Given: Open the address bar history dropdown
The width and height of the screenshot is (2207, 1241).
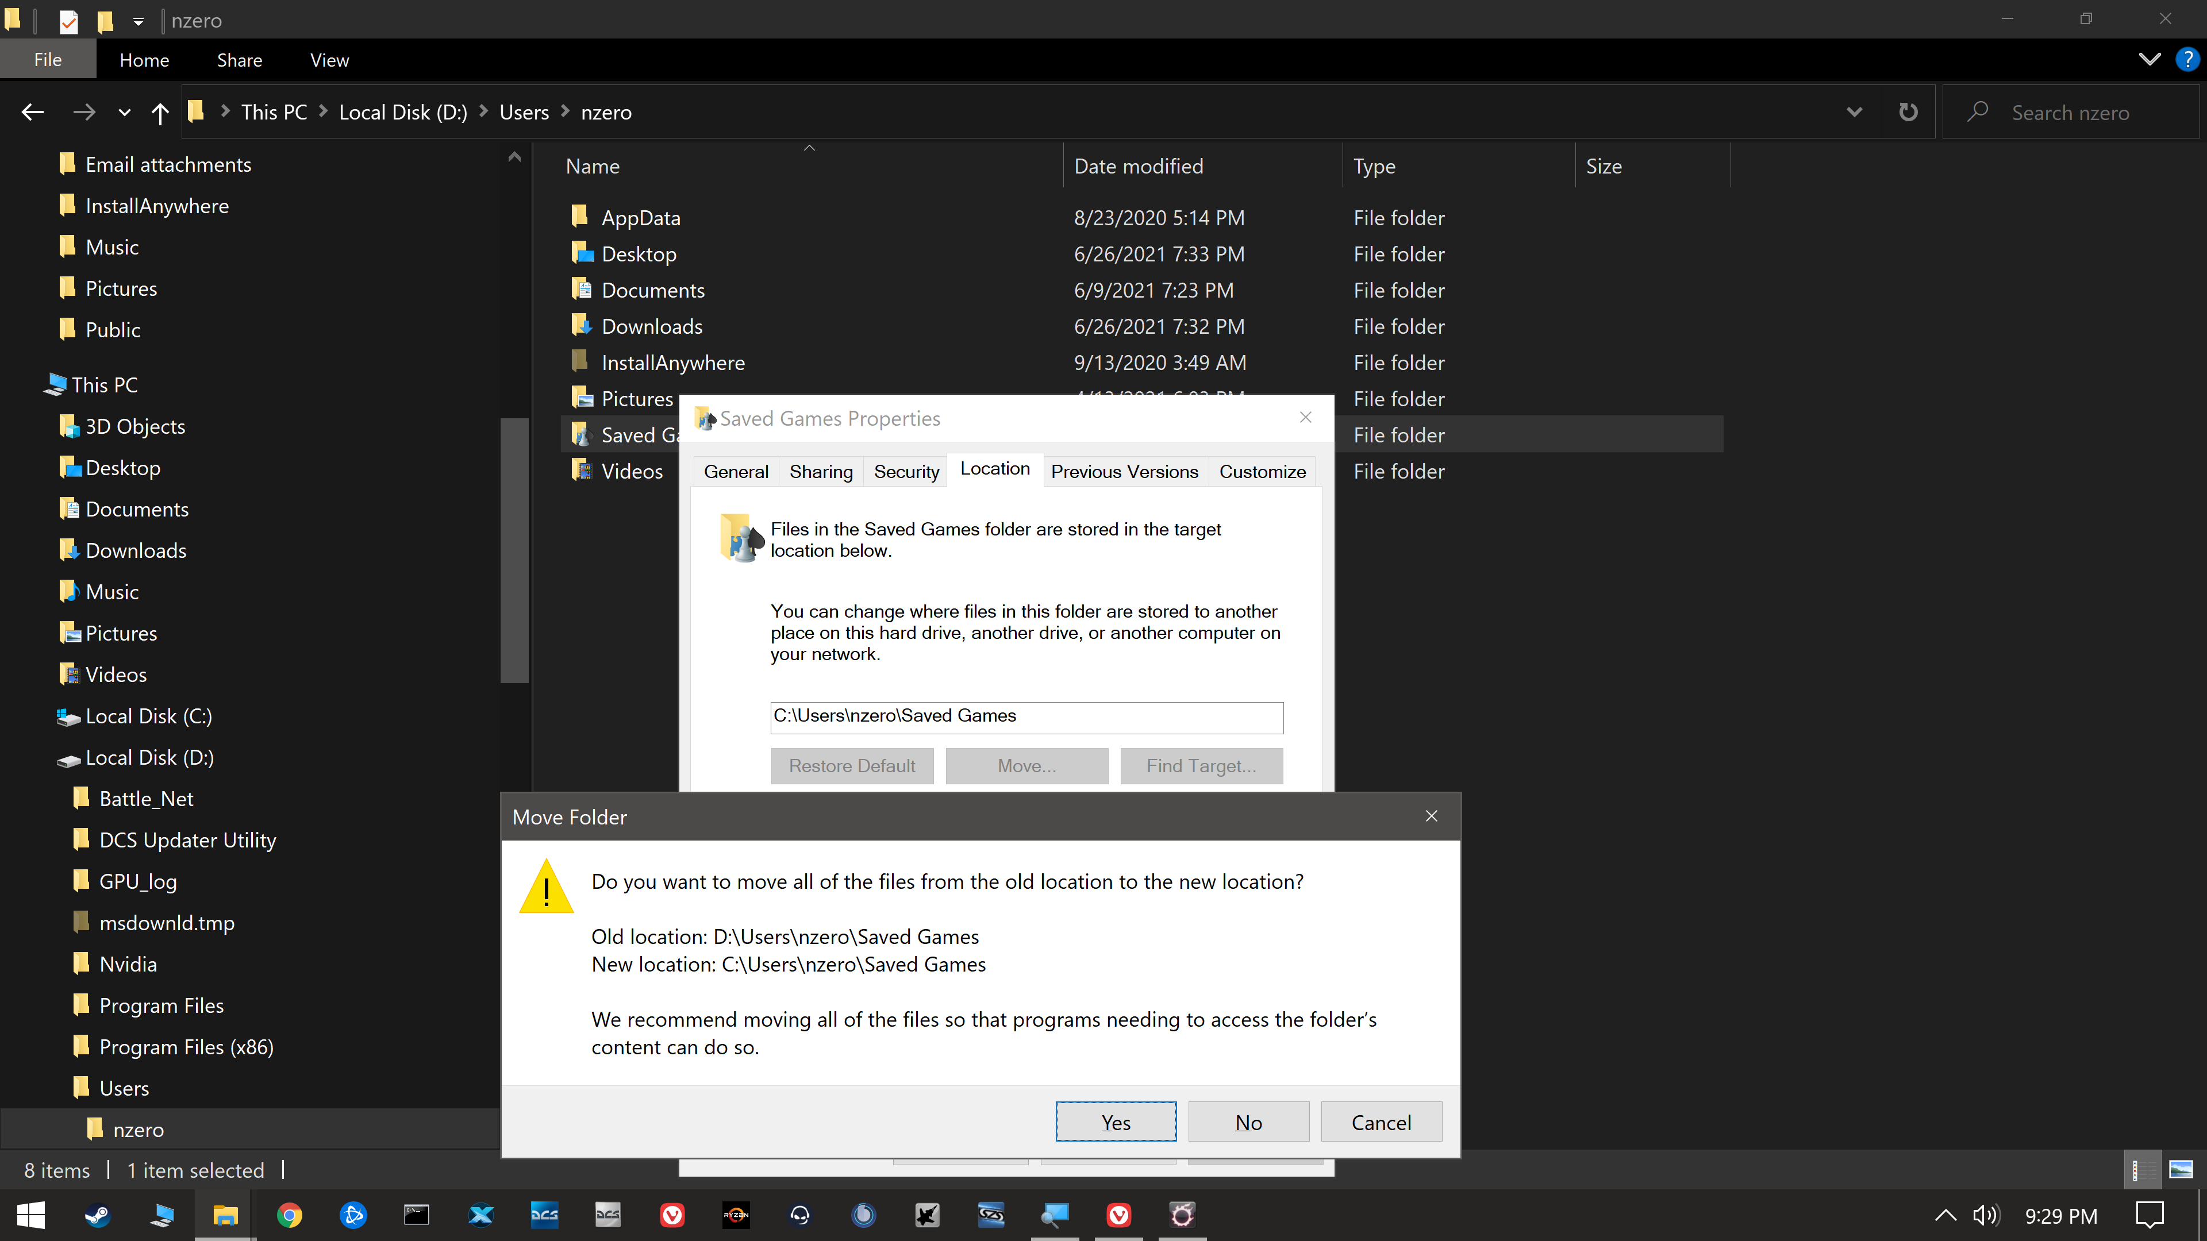Looking at the screenshot, I should click(x=1854, y=112).
